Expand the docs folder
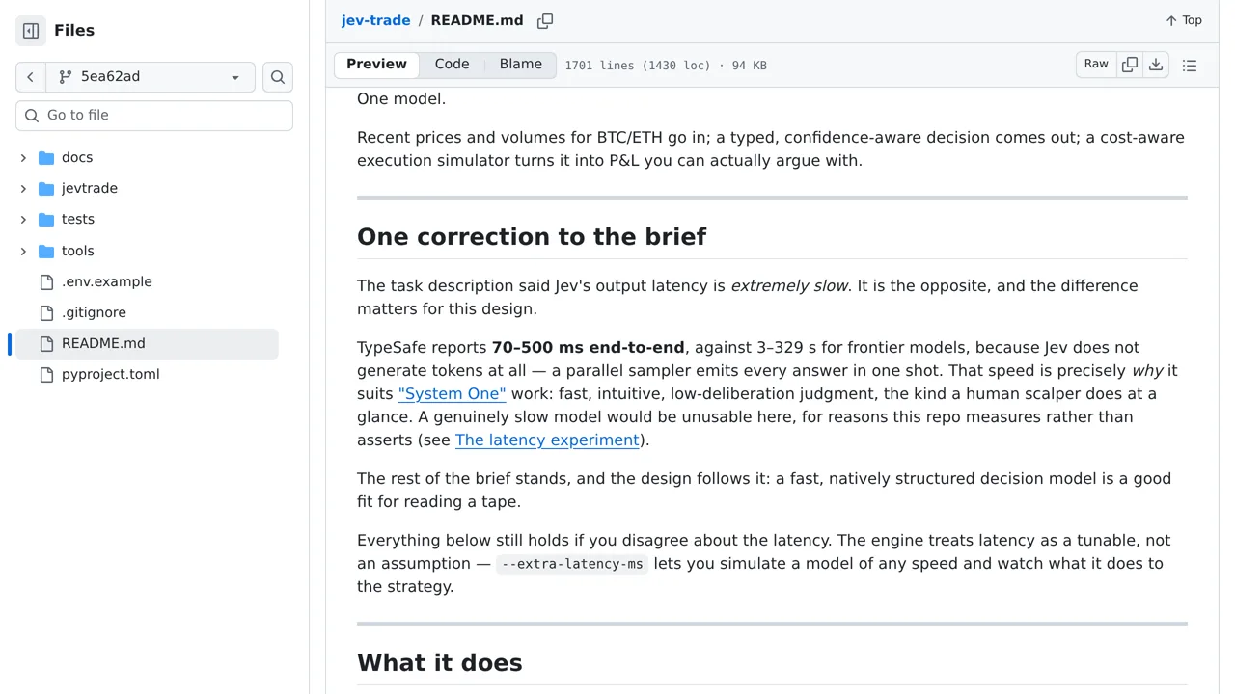 click(x=23, y=157)
